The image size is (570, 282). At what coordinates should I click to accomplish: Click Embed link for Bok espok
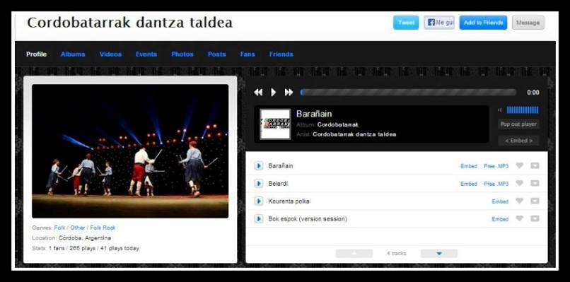(x=500, y=219)
